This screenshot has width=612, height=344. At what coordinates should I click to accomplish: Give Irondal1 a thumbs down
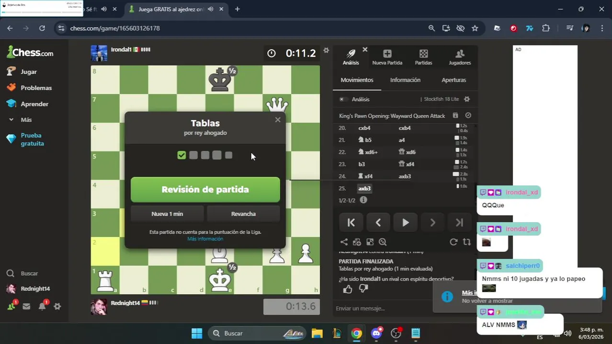[363, 289]
